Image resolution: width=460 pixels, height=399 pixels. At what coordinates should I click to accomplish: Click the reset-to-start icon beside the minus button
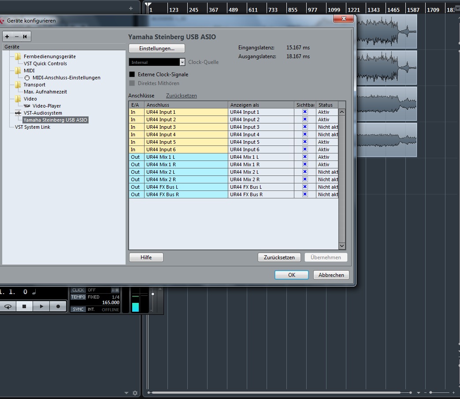25,37
